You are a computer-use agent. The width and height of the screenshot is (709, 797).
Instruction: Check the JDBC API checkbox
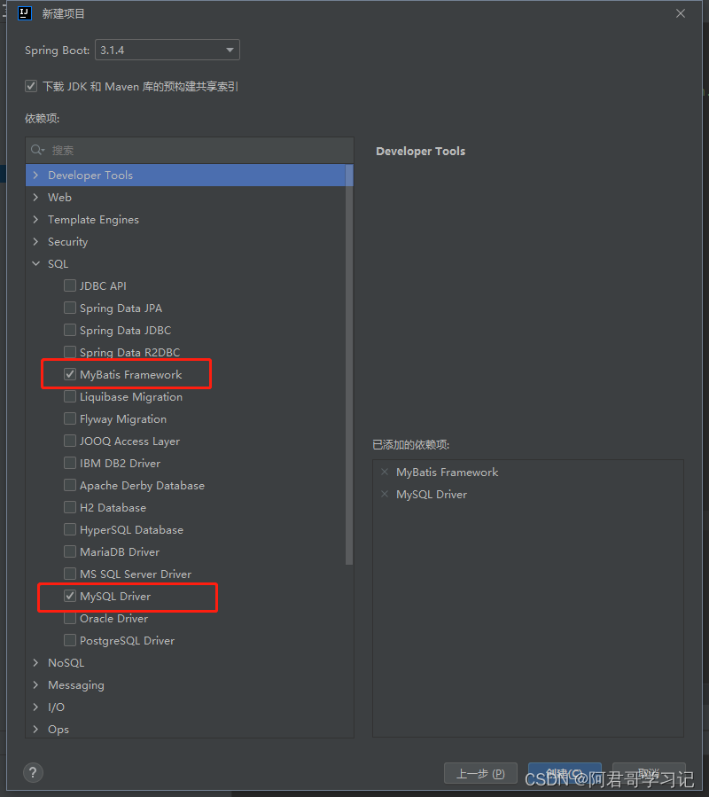[70, 285]
